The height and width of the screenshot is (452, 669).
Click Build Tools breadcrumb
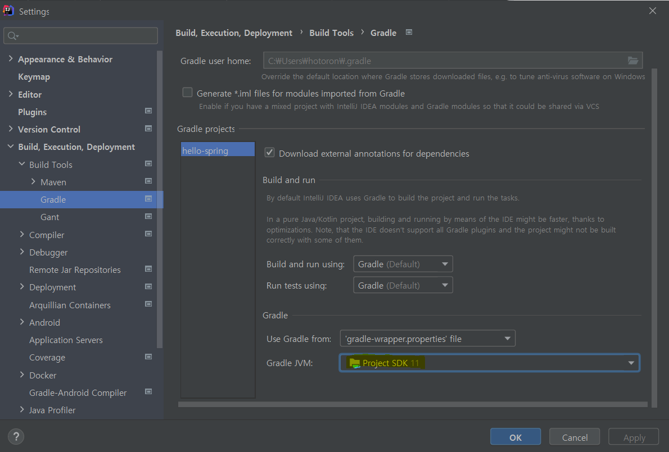pyautogui.click(x=332, y=33)
